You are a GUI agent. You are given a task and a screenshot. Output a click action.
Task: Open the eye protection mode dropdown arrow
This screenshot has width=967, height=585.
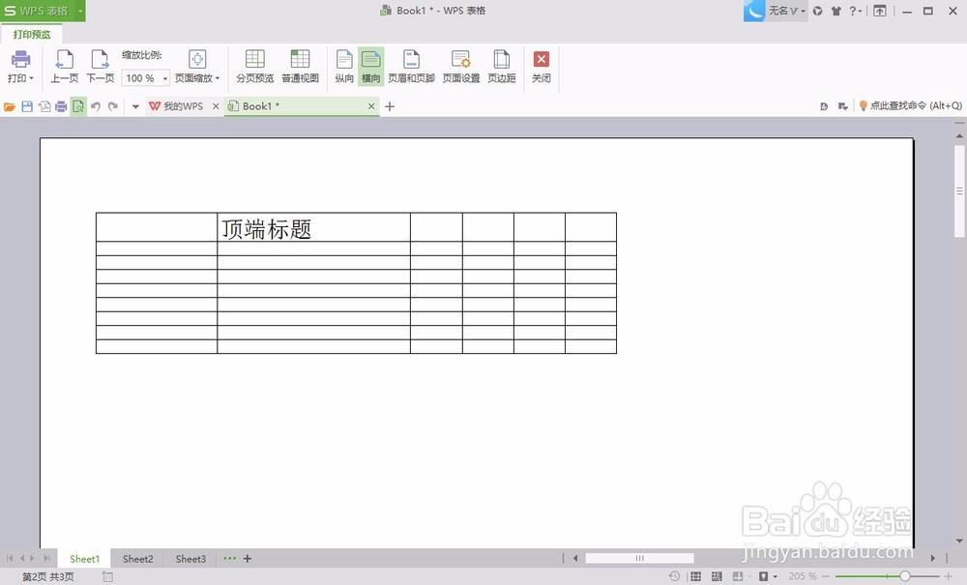(776, 577)
